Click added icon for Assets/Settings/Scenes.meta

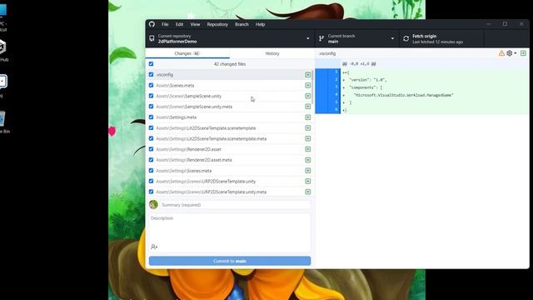pyautogui.click(x=307, y=170)
